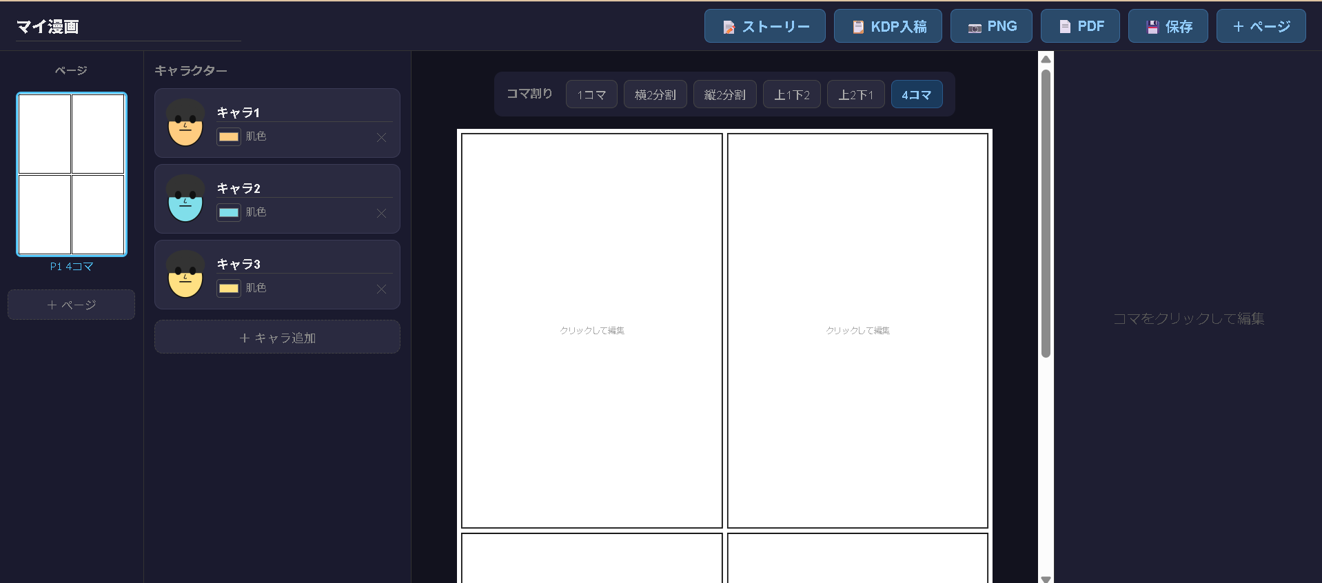Save project with 保存 button

tap(1168, 26)
